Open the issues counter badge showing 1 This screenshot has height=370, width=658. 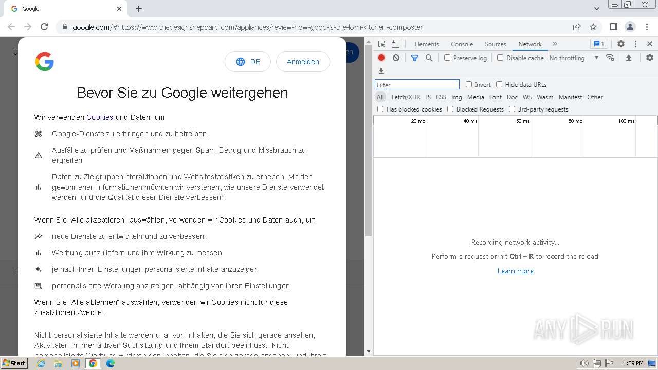tap(599, 44)
